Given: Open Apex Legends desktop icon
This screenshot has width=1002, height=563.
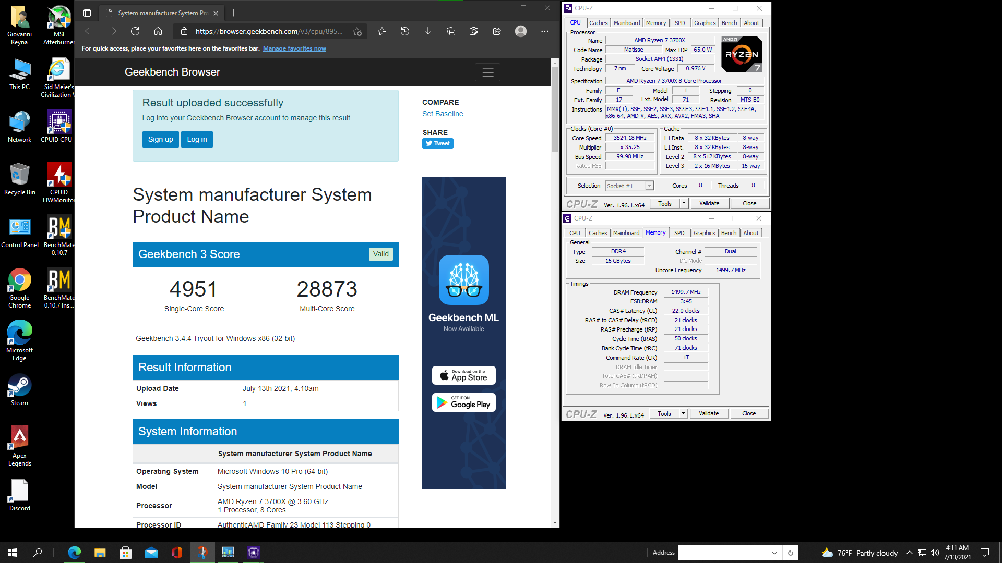Looking at the screenshot, I should click(x=20, y=446).
